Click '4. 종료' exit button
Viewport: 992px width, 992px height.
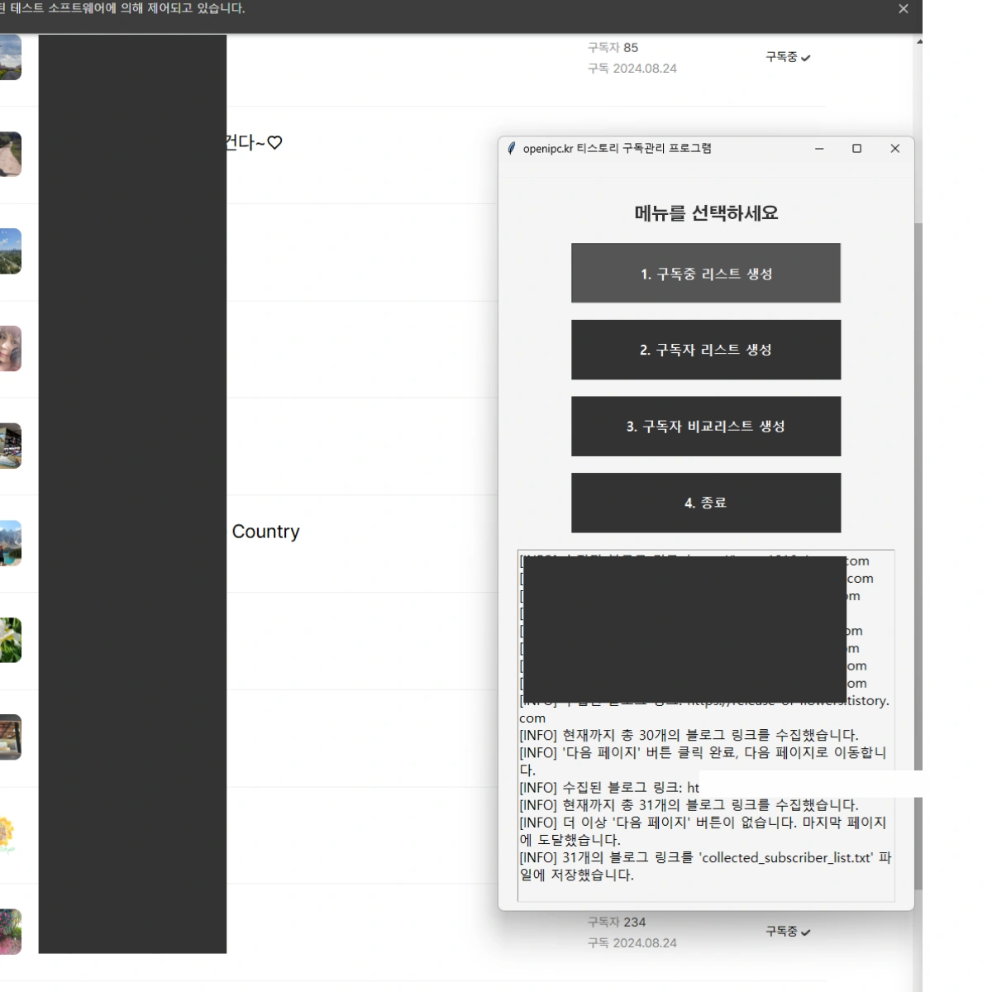click(x=706, y=503)
